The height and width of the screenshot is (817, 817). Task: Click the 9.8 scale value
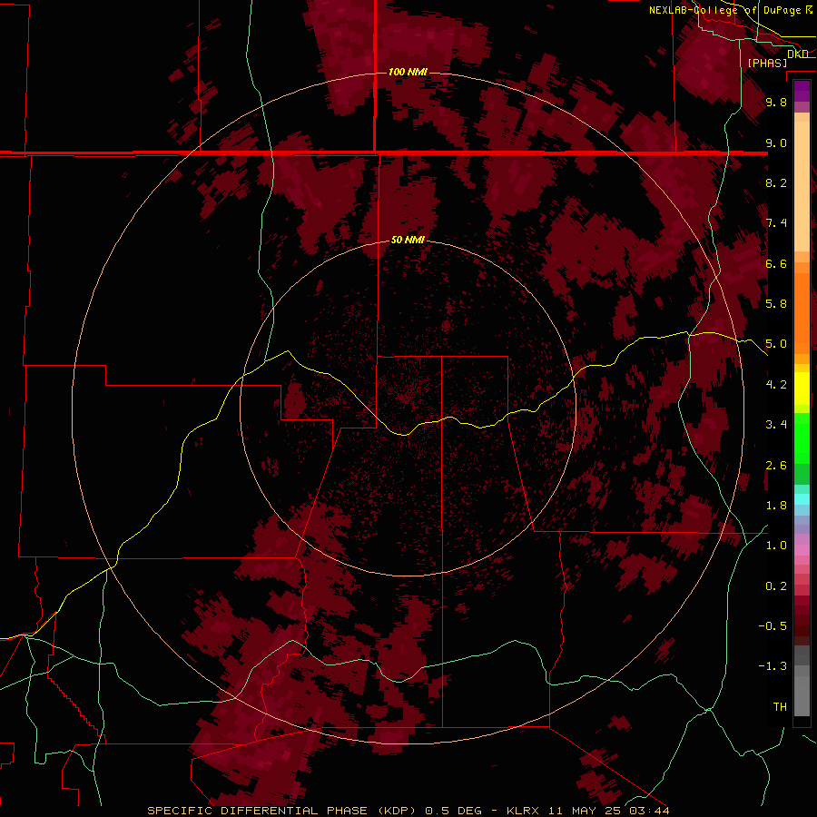(x=776, y=102)
